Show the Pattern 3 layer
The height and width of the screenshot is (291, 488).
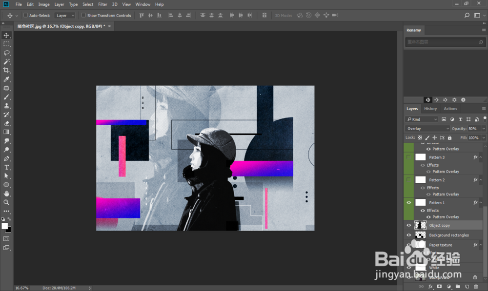pyautogui.click(x=408, y=157)
